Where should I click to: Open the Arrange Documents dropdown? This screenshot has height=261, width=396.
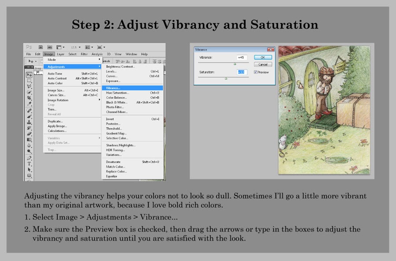[x=89, y=47]
